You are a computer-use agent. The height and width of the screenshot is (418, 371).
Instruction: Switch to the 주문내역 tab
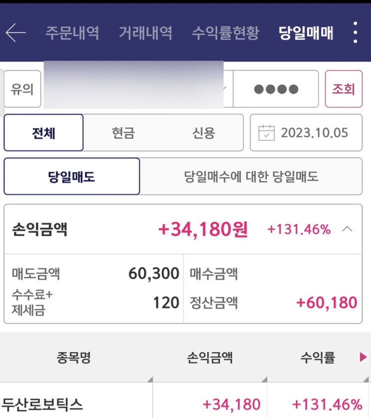72,33
